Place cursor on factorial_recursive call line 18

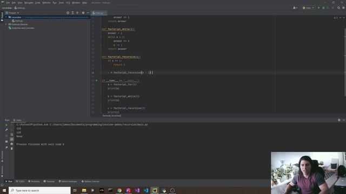[130, 73]
